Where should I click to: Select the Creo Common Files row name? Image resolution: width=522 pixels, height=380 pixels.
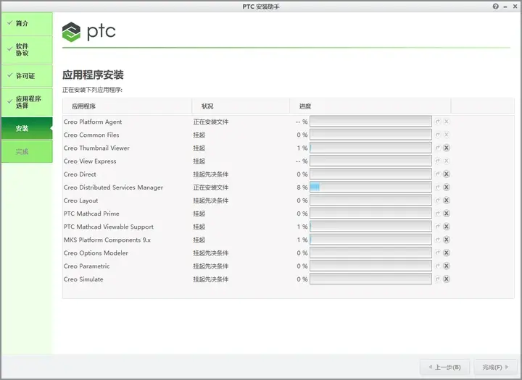[91, 135]
